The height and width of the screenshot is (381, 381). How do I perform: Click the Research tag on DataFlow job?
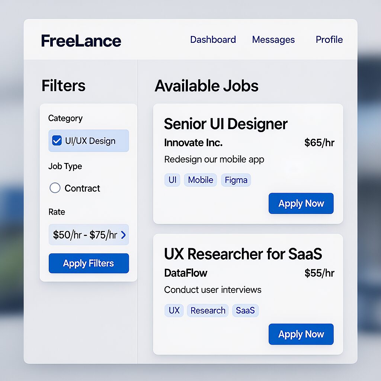click(x=208, y=310)
